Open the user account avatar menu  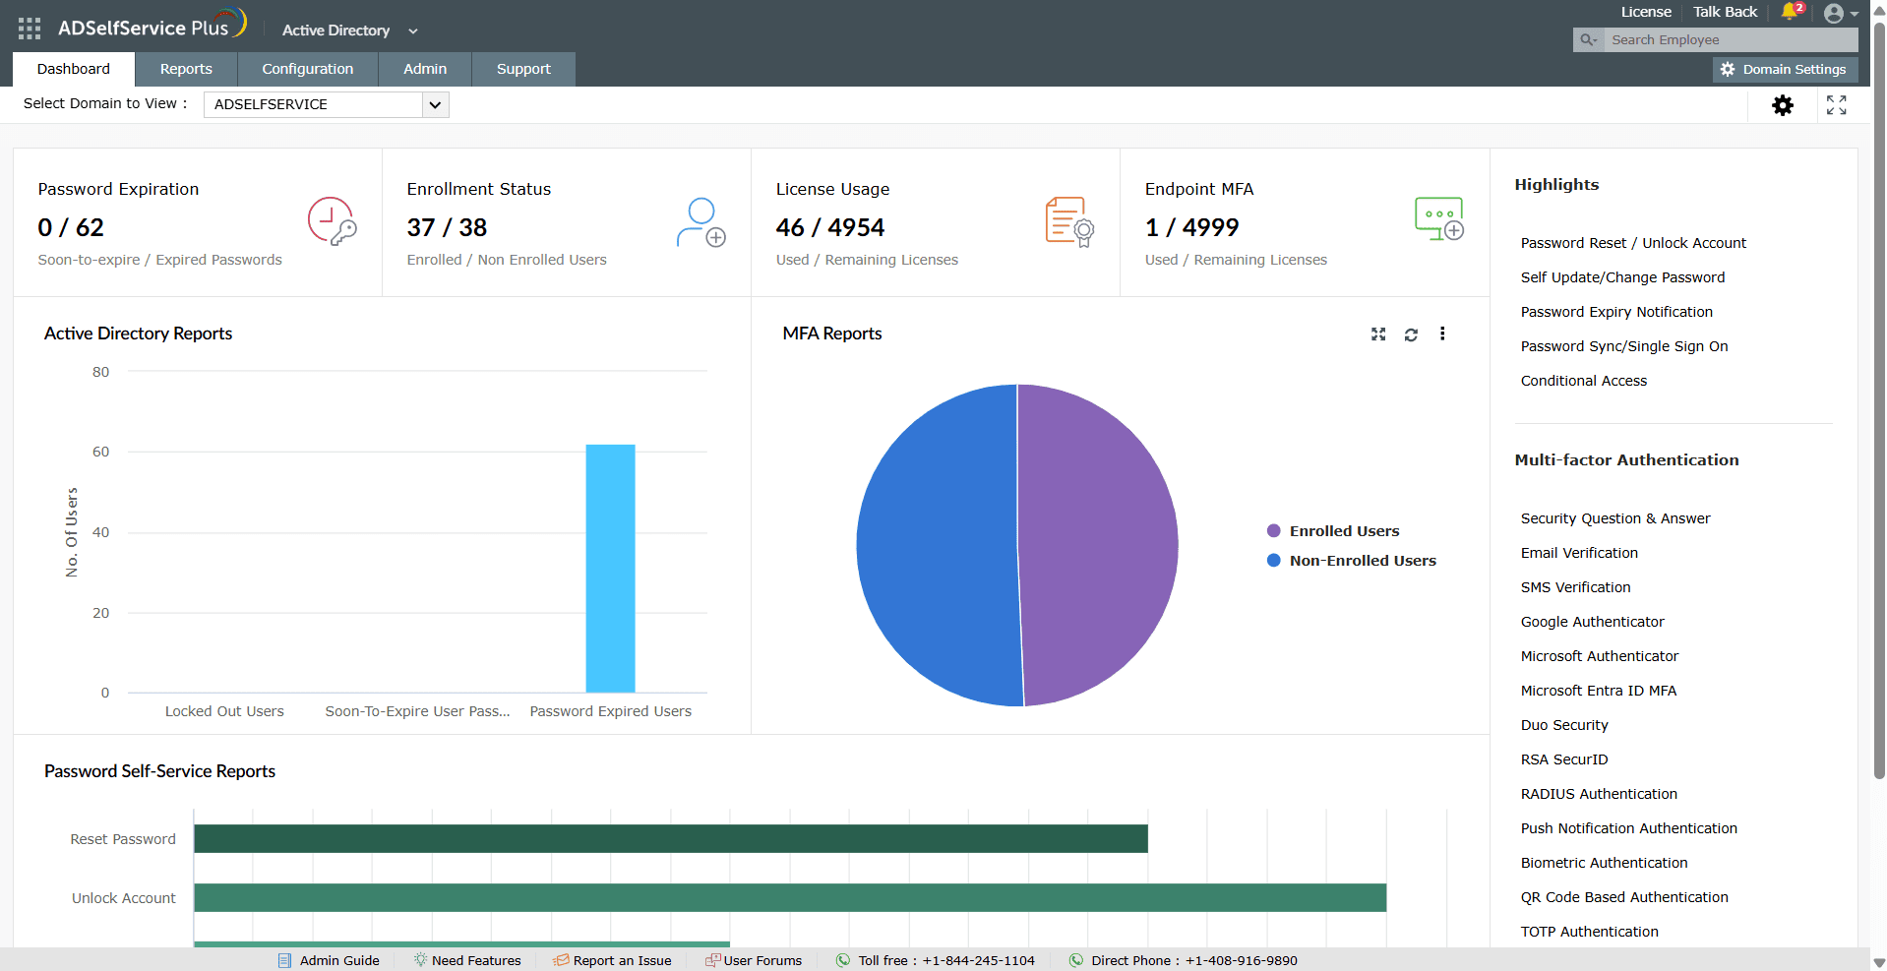(x=1840, y=13)
